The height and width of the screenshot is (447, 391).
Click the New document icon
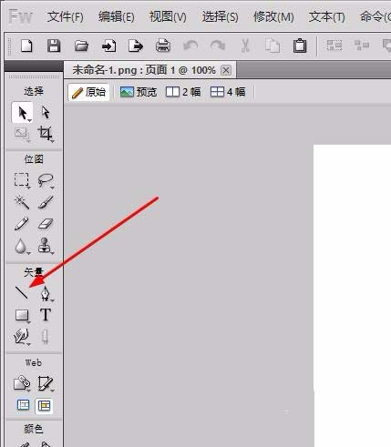pyautogui.click(x=26, y=46)
